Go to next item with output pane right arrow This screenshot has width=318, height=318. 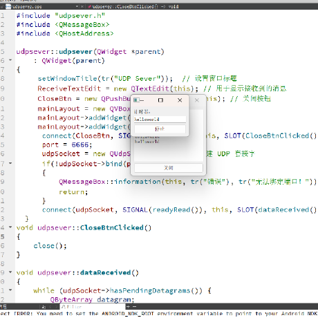56,307
